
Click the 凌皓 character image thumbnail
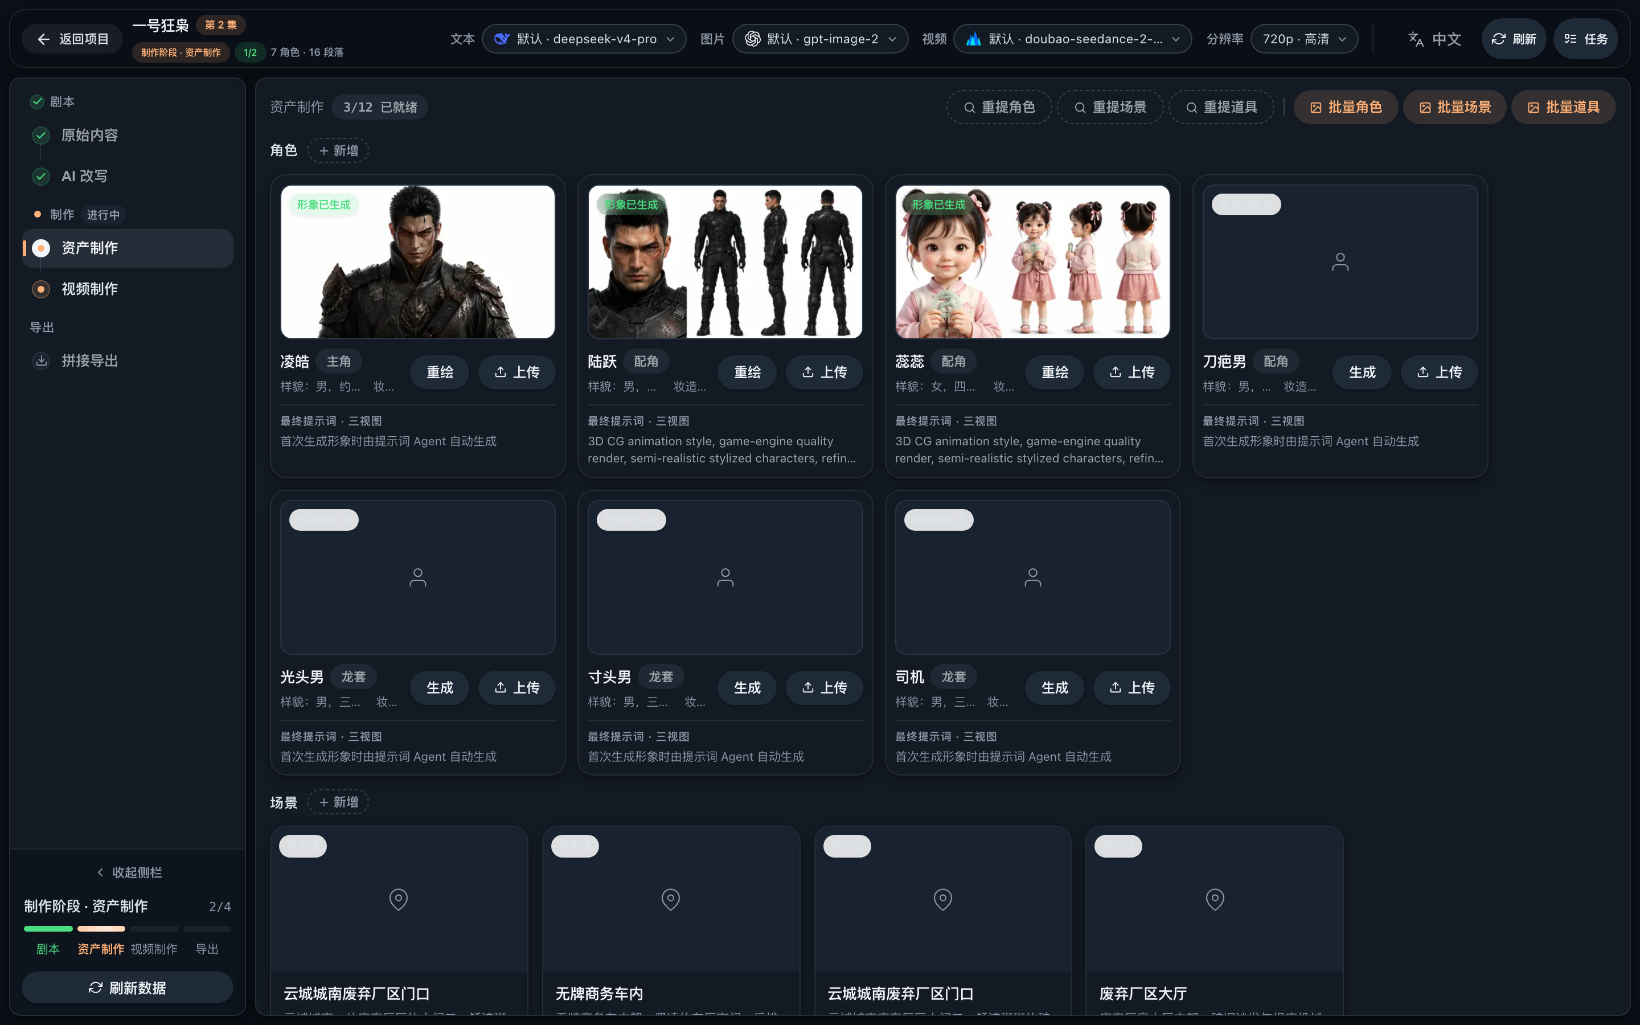(417, 262)
